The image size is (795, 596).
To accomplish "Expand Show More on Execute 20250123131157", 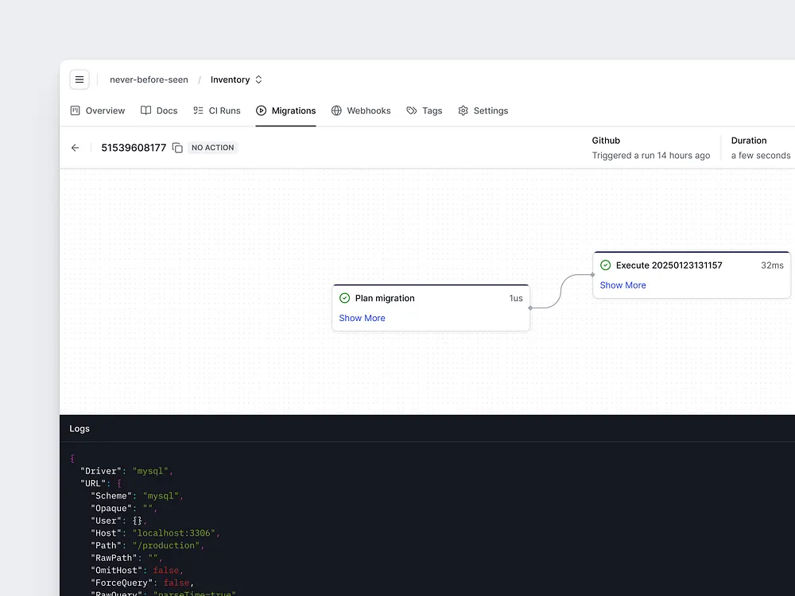I will coord(622,284).
